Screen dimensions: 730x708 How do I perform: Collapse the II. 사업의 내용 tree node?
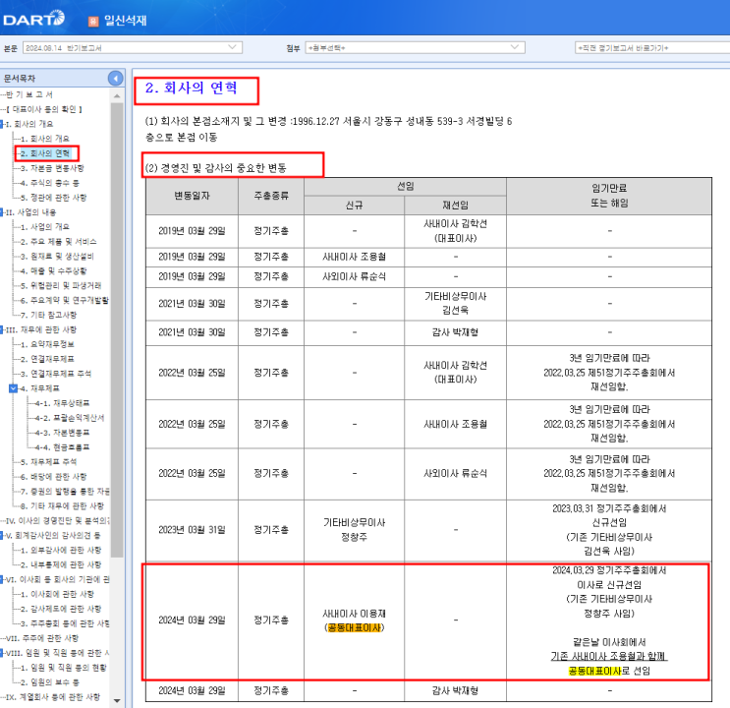(2, 212)
